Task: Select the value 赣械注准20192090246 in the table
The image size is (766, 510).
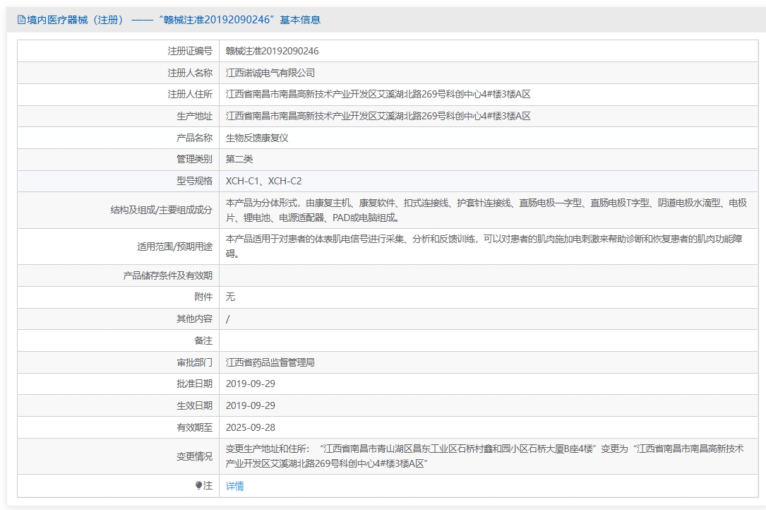Action: click(x=272, y=51)
